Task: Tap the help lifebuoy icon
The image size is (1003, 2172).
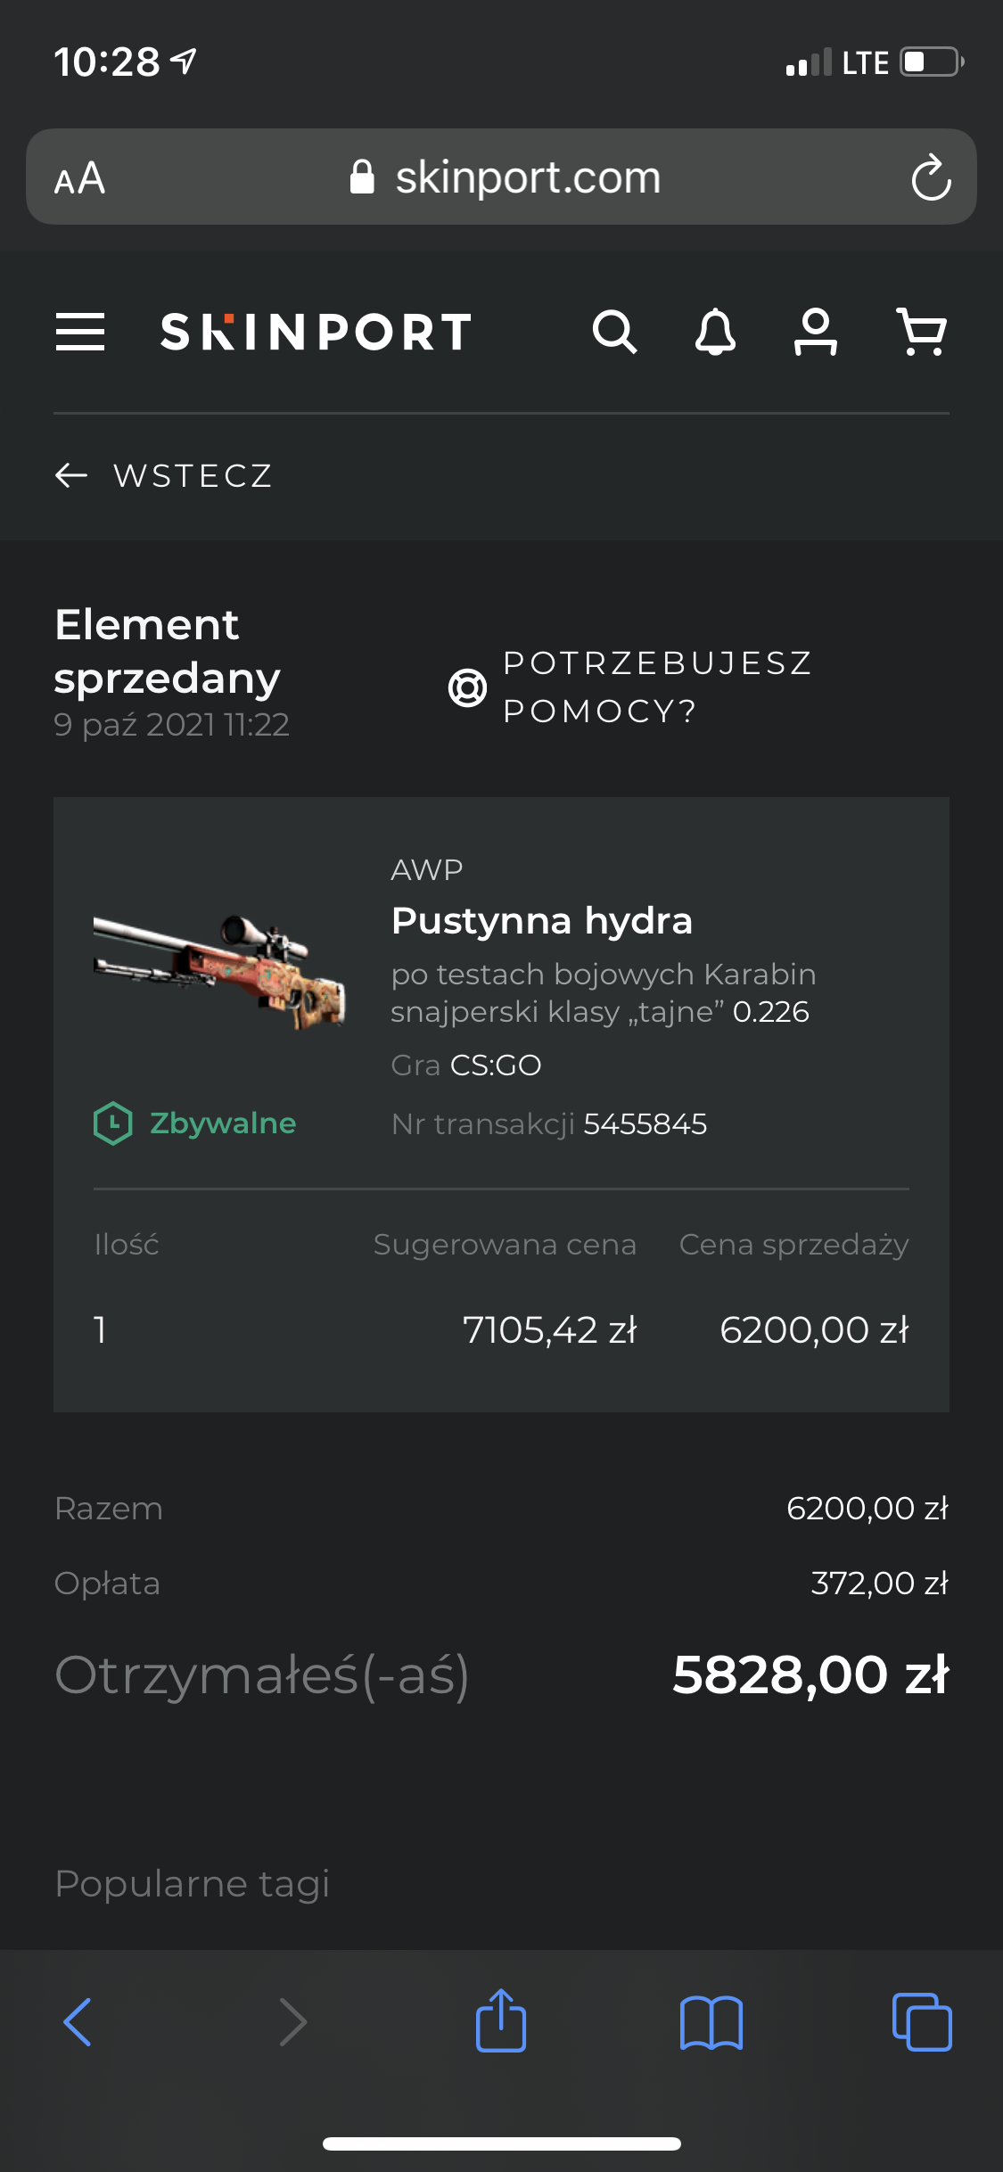Action: [x=467, y=687]
